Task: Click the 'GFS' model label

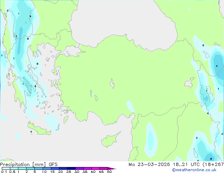Action: click(53, 165)
